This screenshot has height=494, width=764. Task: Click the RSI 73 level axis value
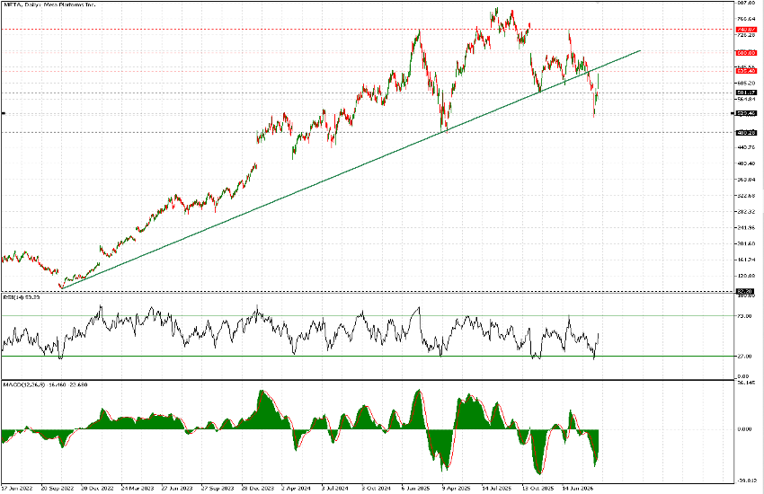click(742, 316)
